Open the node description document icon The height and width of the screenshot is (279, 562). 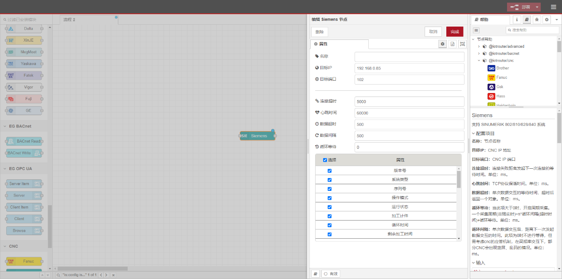click(453, 44)
